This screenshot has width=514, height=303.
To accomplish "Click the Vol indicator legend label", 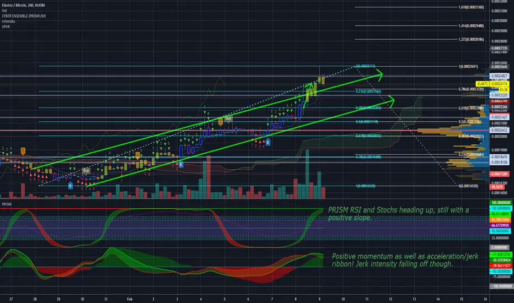I will [x=4, y=10].
